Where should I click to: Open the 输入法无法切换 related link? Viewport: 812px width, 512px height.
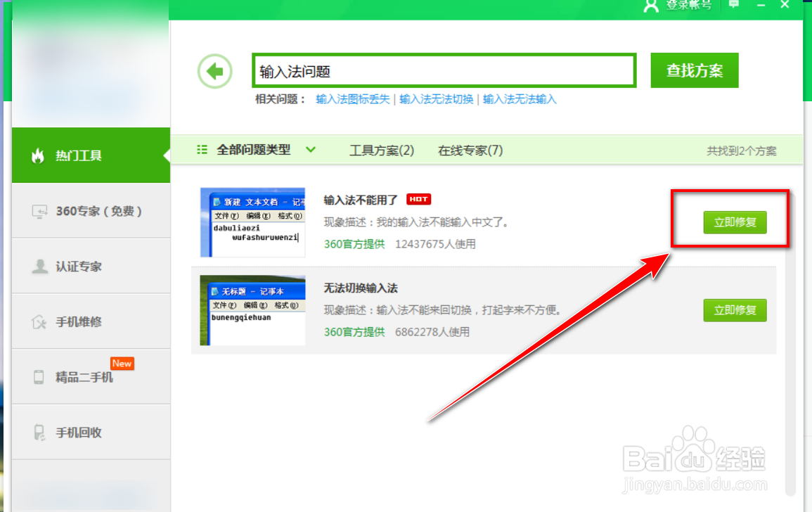(436, 99)
